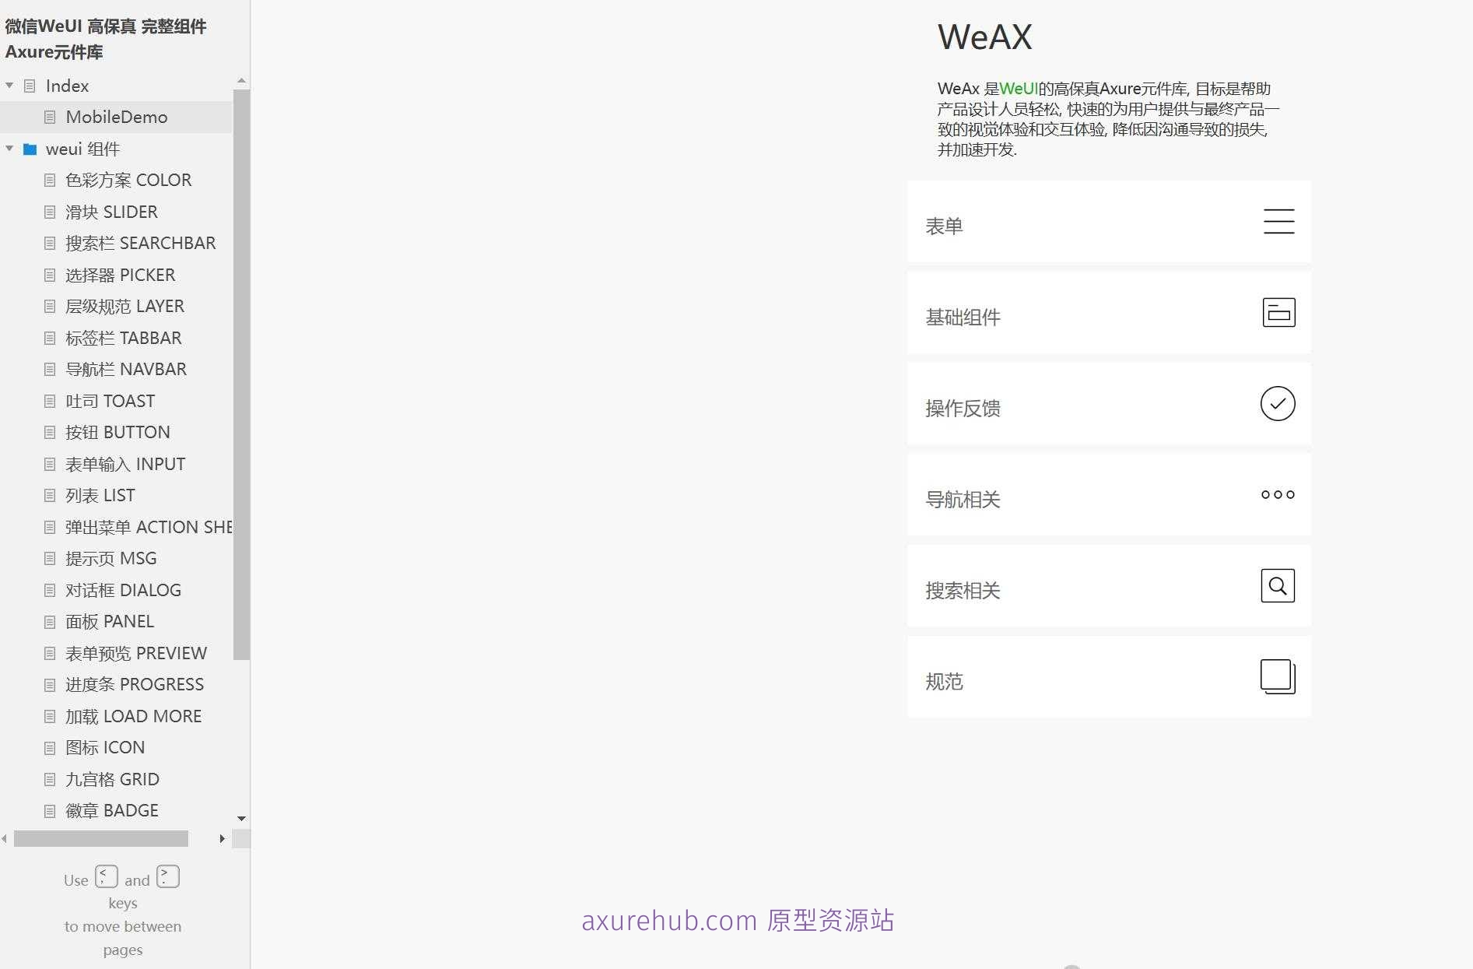The image size is (1473, 969).
Task: Collapse the weui 组件 folder
Action: coord(9,149)
